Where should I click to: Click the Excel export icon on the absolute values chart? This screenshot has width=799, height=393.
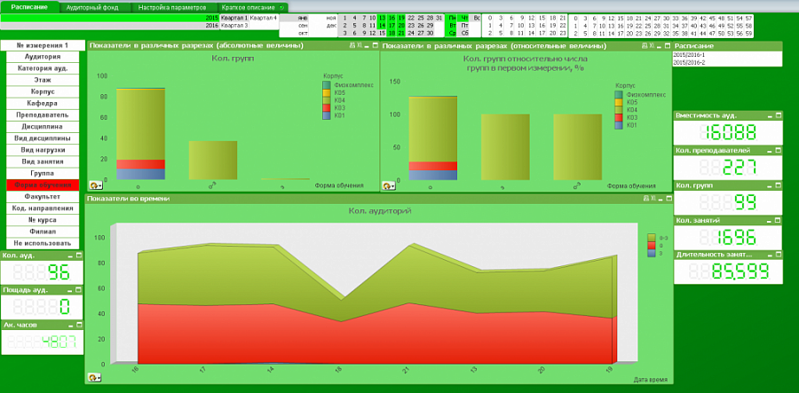pos(359,45)
